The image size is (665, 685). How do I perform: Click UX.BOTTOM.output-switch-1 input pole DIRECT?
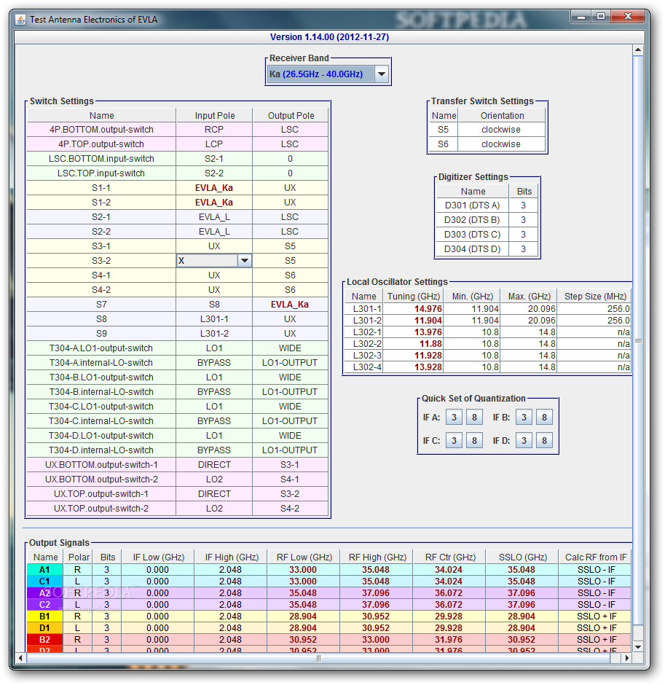click(214, 465)
